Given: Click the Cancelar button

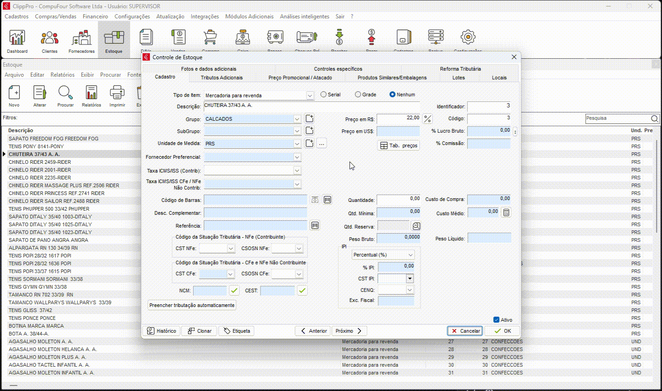Looking at the screenshot, I should pos(465,331).
